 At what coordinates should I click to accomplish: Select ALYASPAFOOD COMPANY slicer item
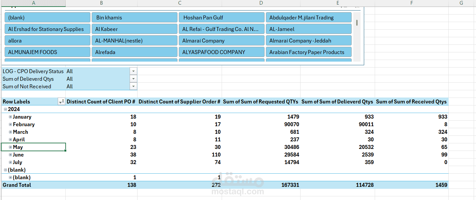pyautogui.click(x=222, y=52)
